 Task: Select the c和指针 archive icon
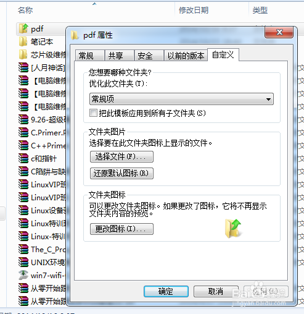click(23, 158)
